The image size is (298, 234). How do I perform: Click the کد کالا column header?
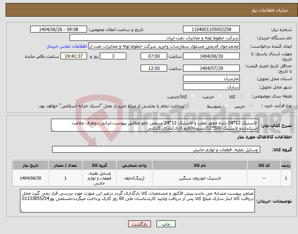[x=264, y=165]
